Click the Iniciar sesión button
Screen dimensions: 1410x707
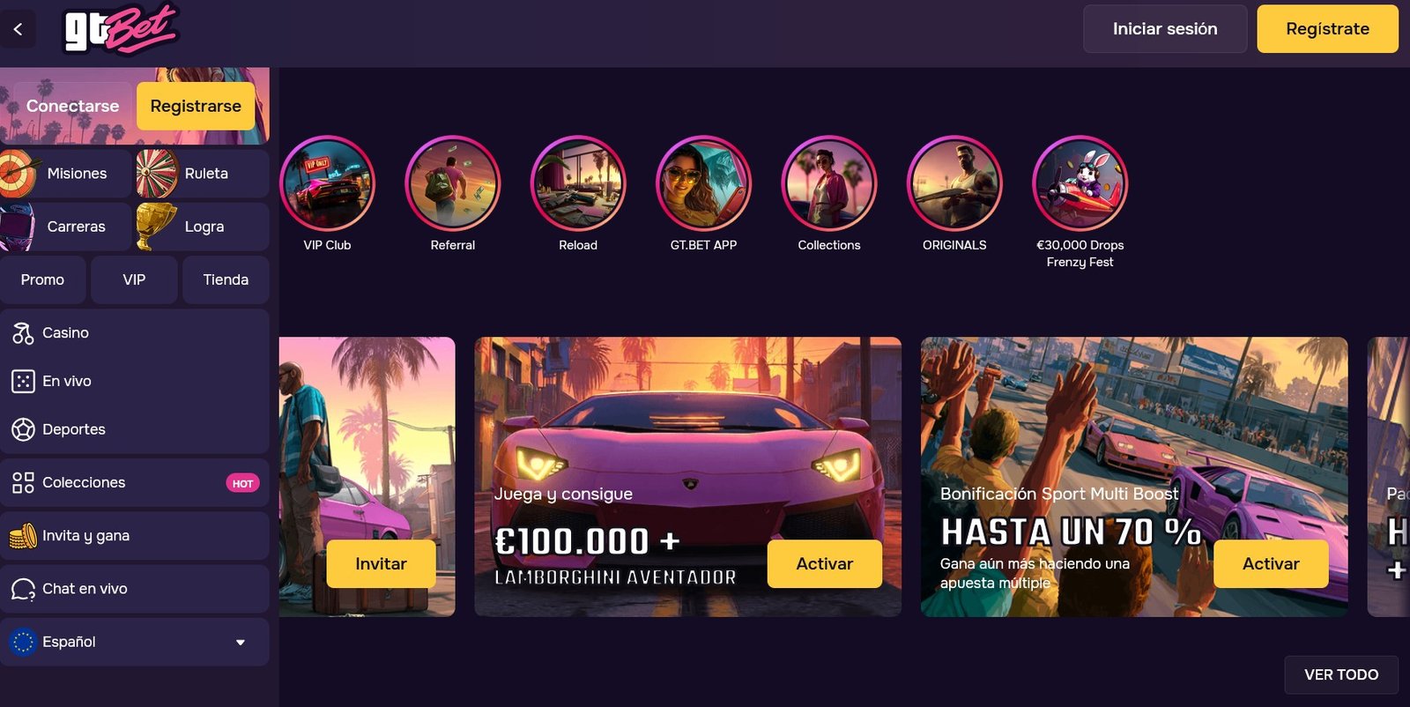(1165, 29)
